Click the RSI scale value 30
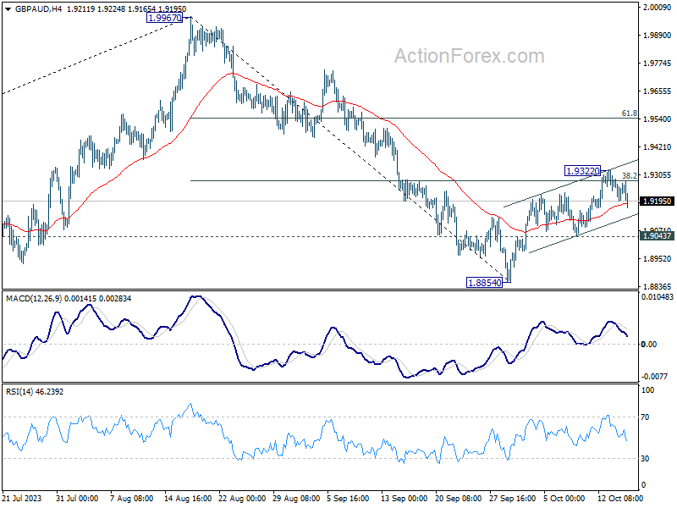The width and height of the screenshot is (677, 508). pos(645,459)
